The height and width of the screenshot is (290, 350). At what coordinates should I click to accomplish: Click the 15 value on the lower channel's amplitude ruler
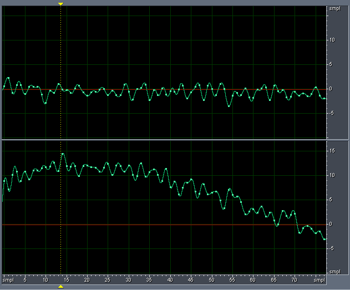(x=332, y=151)
